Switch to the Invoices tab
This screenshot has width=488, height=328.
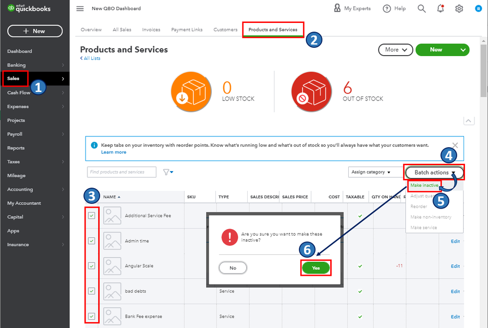pyautogui.click(x=151, y=30)
